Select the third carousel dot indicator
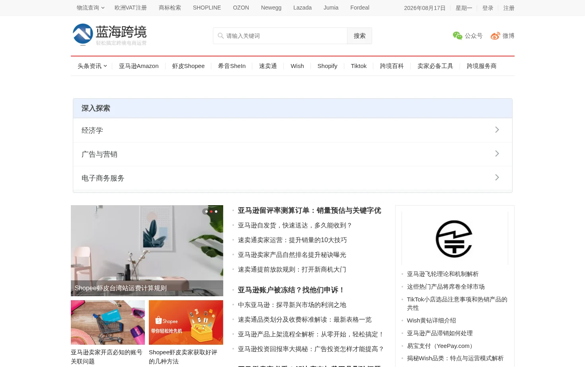The height and width of the screenshot is (367, 585). [x=216, y=212]
